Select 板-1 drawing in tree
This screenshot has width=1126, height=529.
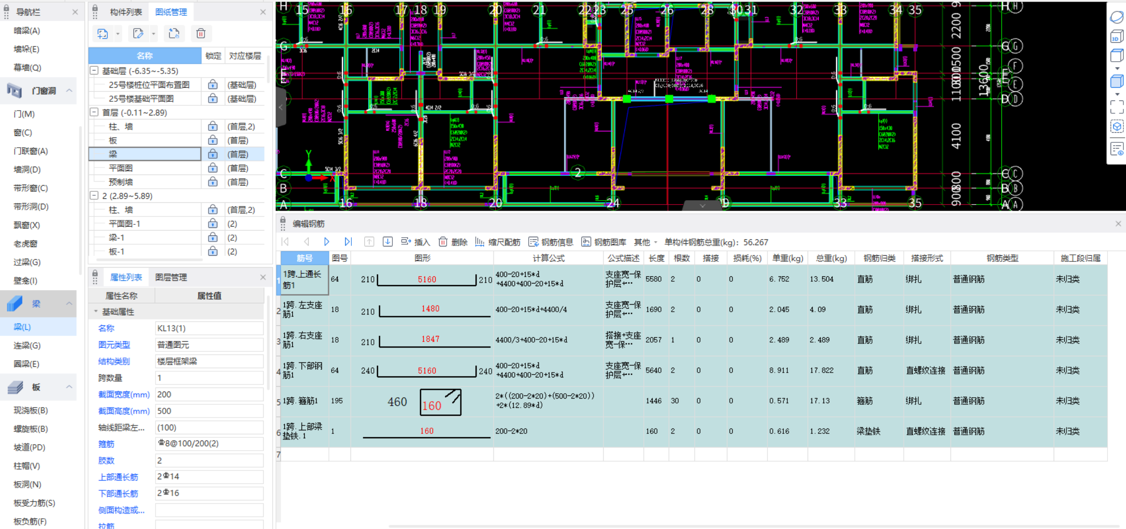click(x=117, y=251)
